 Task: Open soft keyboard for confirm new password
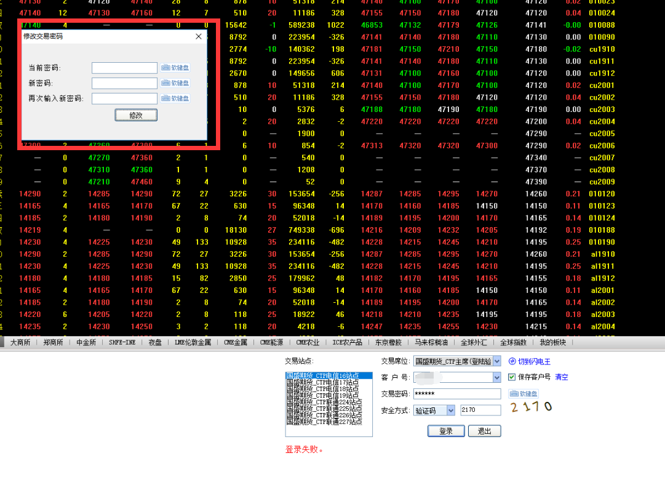[x=175, y=98]
